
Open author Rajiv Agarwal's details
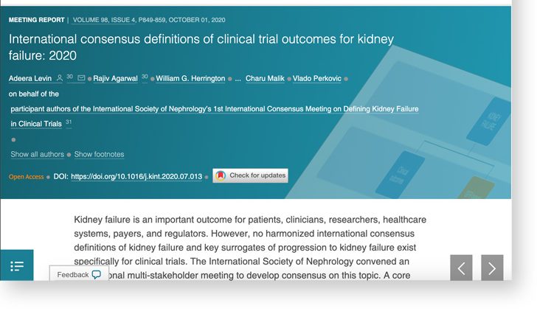tap(116, 79)
